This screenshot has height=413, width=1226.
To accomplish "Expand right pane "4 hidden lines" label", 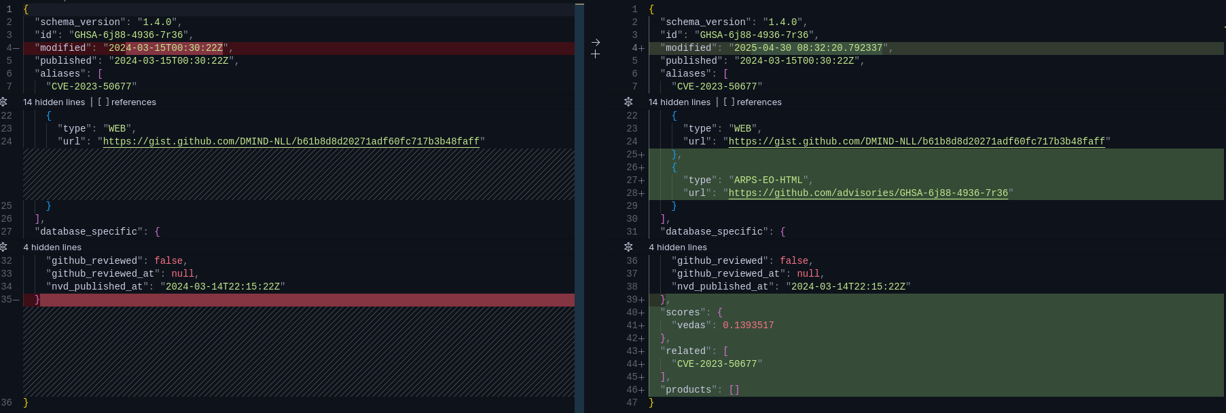I will [x=677, y=248].
